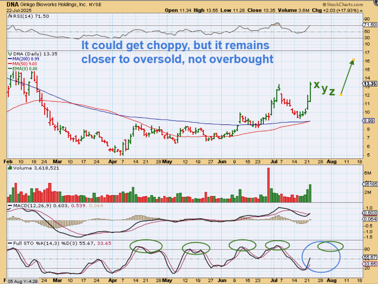Click the tallest red volume bar
378x284 pixels.
pyautogui.click(x=268, y=185)
